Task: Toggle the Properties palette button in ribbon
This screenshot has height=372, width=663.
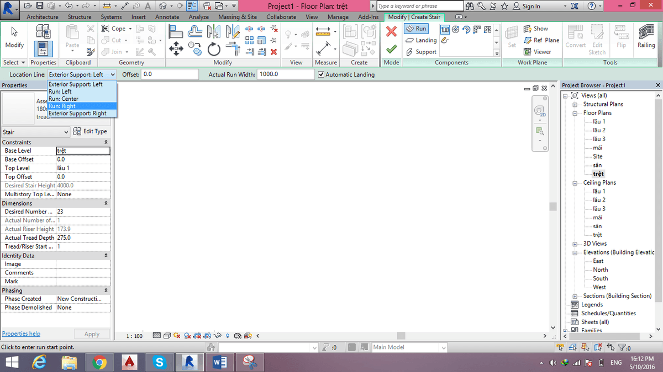Action: 43,49
